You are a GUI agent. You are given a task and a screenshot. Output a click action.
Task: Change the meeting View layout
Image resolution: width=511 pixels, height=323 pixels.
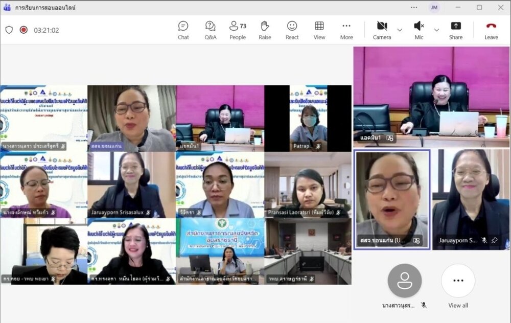pos(319,30)
